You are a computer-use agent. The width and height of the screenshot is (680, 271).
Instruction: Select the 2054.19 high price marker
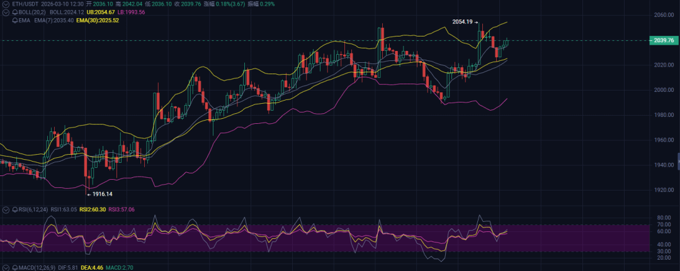pos(462,22)
